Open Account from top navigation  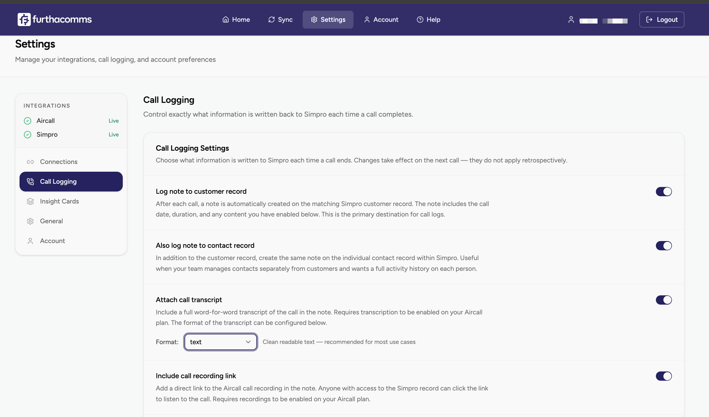pos(381,19)
